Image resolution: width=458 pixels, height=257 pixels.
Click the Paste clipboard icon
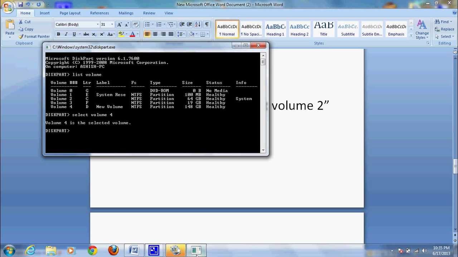10,25
